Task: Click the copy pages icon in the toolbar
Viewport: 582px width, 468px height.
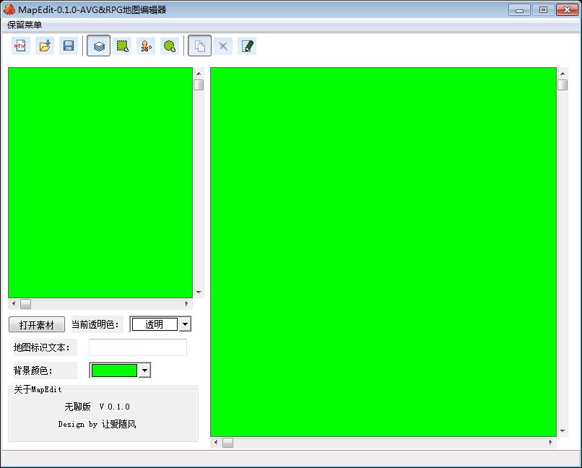Action: (200, 46)
